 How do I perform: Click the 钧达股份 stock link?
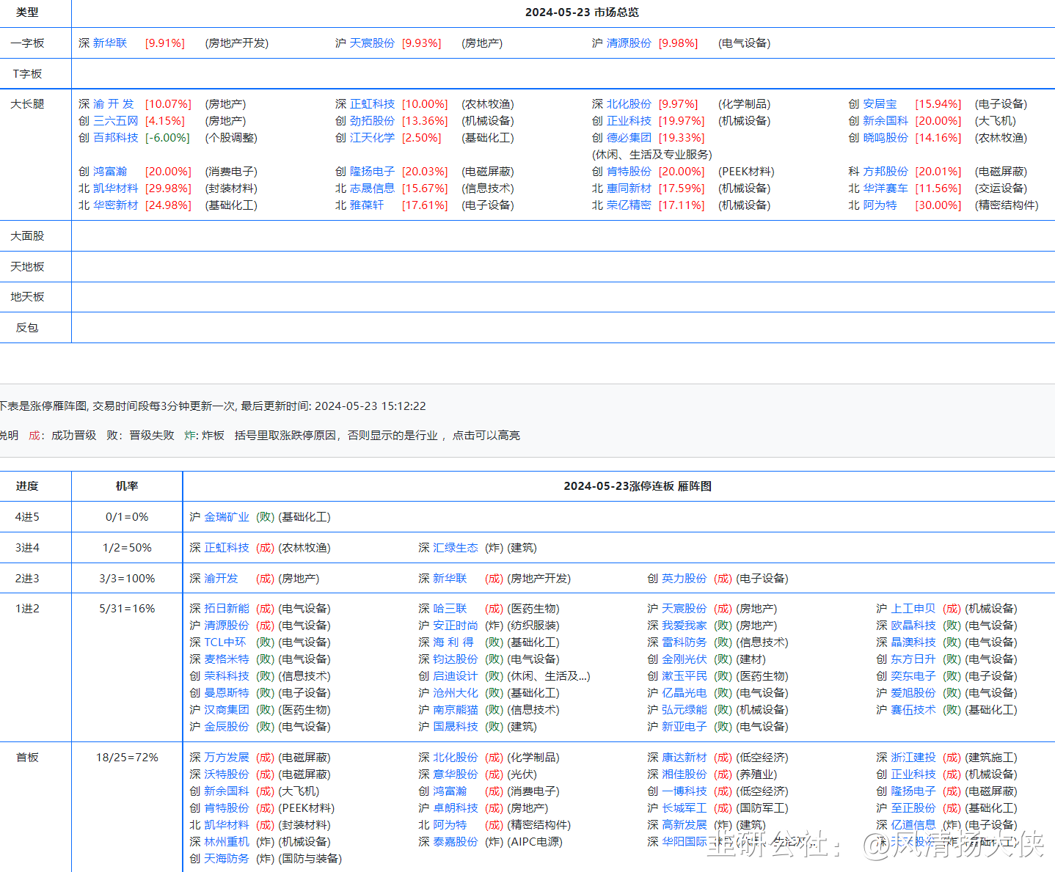tap(456, 659)
